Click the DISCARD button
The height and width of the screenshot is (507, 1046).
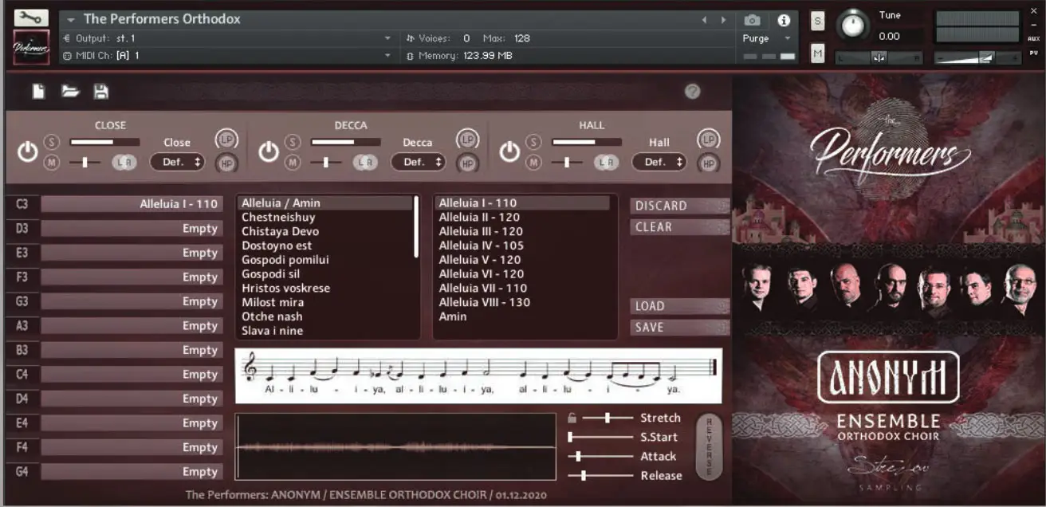pyautogui.click(x=679, y=206)
